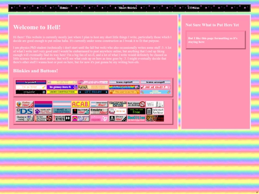Click the 'Emulate Now!' badge

99,111
